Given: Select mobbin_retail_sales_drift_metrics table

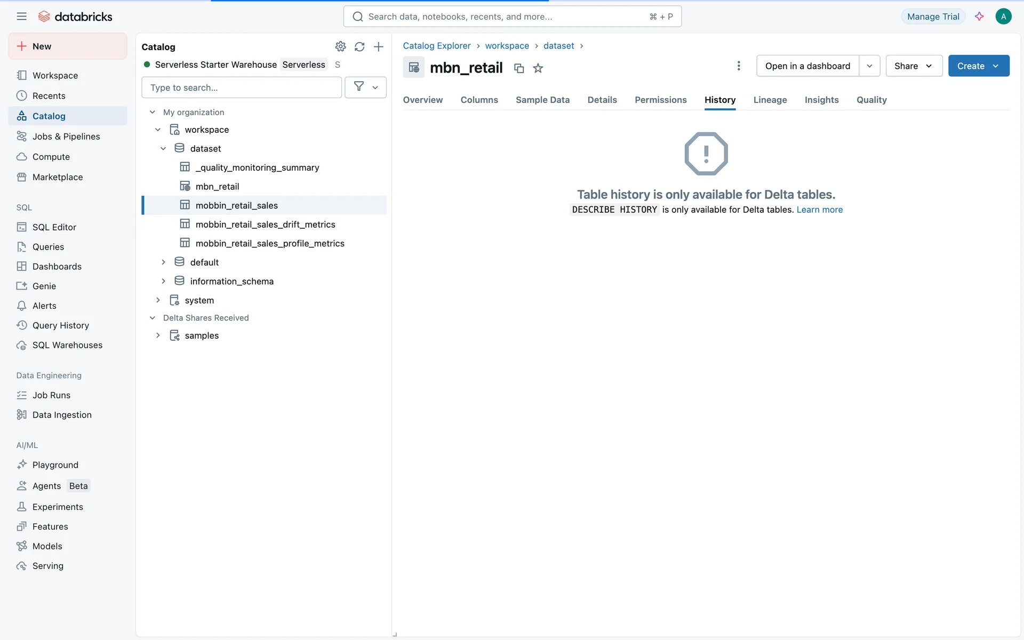Looking at the screenshot, I should (265, 225).
